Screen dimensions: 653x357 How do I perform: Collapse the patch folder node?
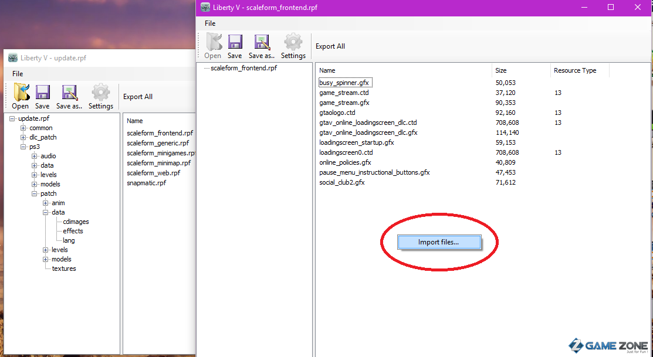tap(35, 193)
